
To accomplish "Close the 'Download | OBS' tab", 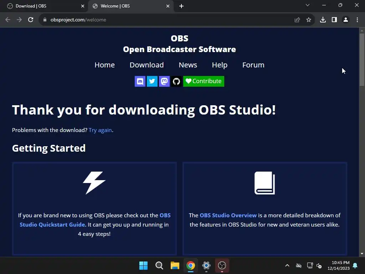I will coord(83,6).
